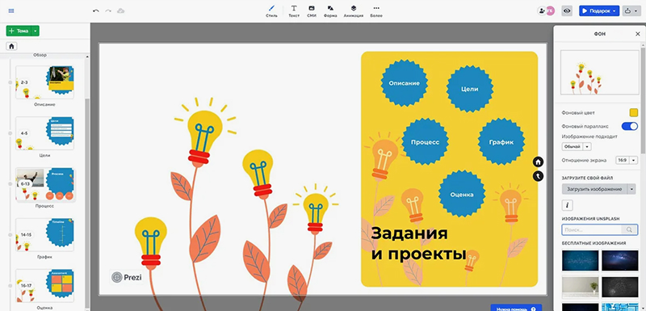Open the share dropdown button
This screenshot has width=646, height=311.
pos(631,11)
